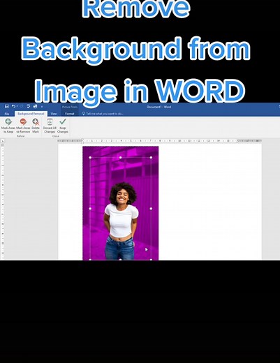Click the left-middle handle of the removal marquee

[90, 209]
